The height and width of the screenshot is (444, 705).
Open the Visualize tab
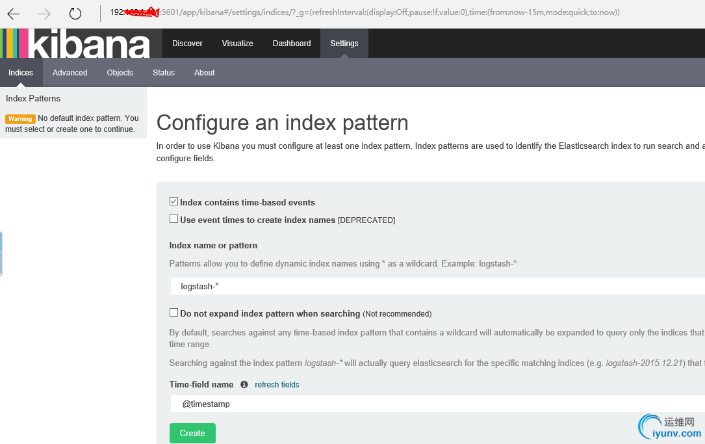click(x=237, y=43)
